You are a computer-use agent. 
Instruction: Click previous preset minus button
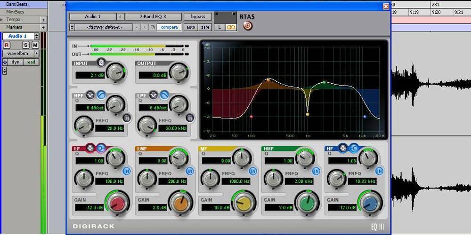pyautogui.click(x=137, y=27)
